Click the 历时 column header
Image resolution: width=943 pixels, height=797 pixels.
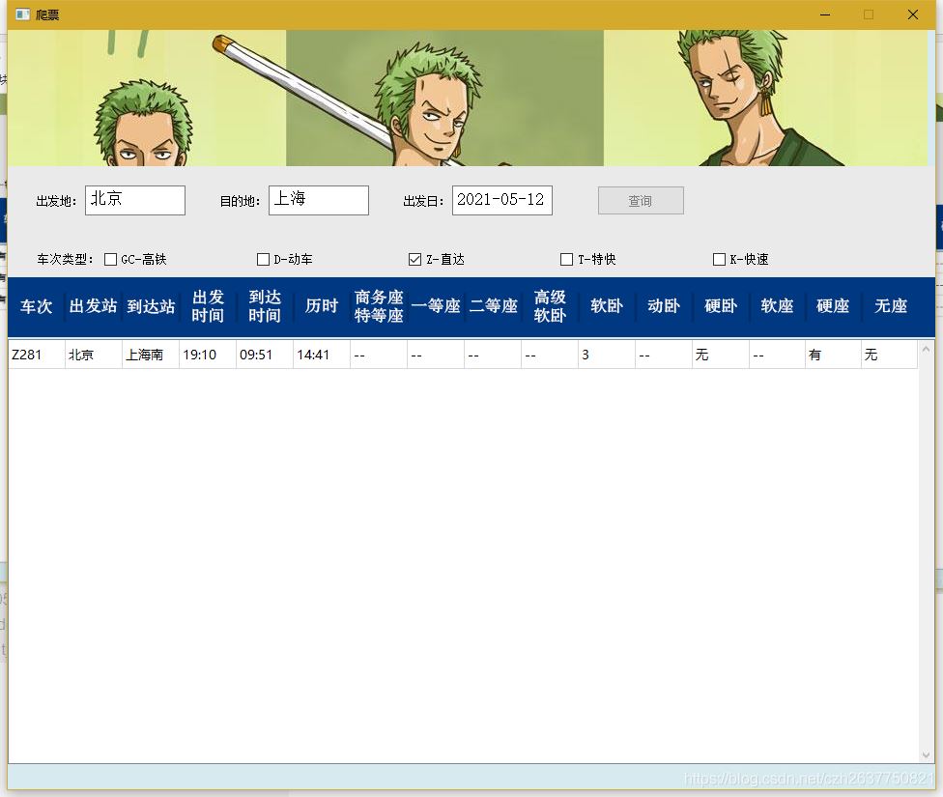(321, 306)
